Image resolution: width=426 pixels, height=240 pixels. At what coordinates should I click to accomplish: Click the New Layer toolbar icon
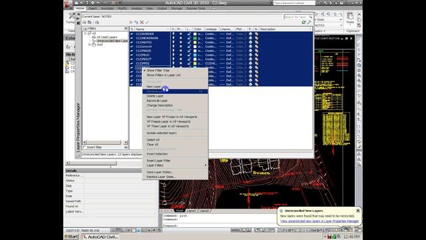pyautogui.click(x=131, y=22)
